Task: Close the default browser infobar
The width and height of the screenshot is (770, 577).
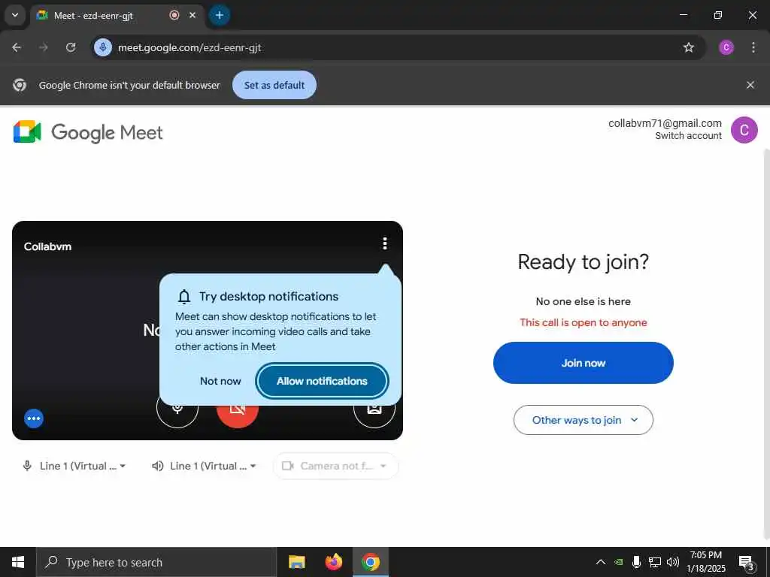Action: pyautogui.click(x=750, y=85)
